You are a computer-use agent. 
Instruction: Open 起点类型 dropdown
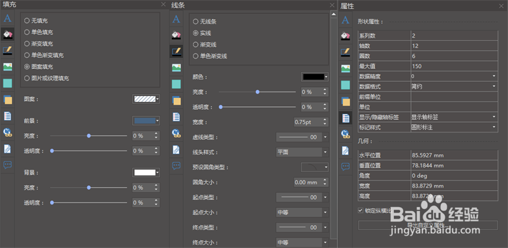(x=302, y=197)
